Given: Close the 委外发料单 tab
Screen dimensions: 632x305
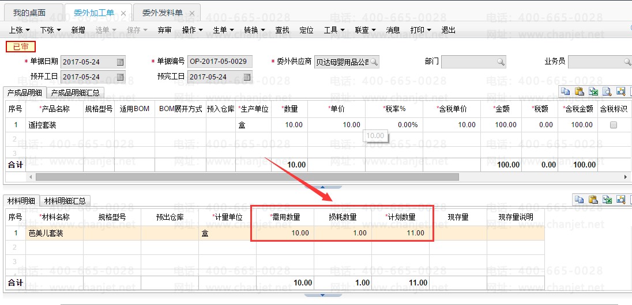Looking at the screenshot, I should click(192, 13).
